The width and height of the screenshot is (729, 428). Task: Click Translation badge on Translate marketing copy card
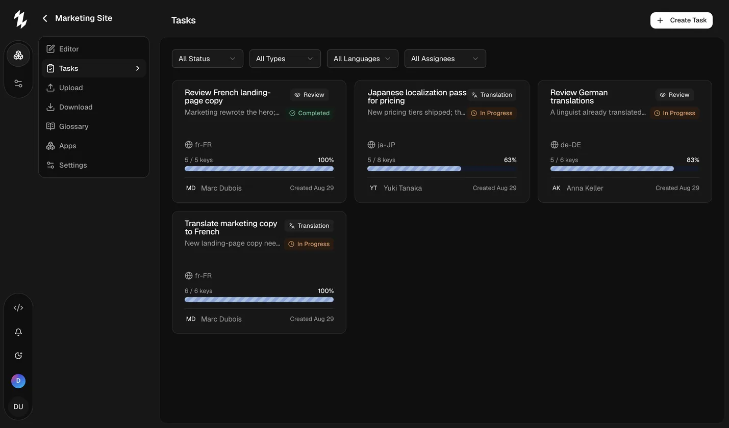309,226
